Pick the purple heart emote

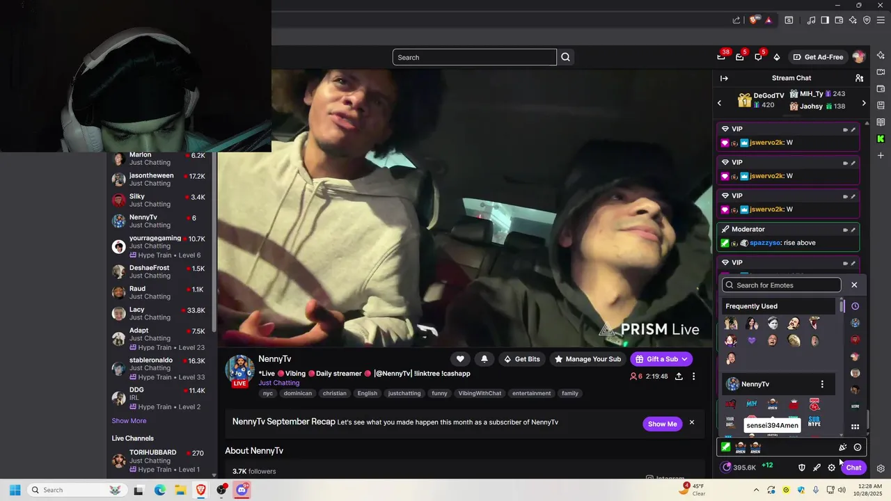pos(752,341)
